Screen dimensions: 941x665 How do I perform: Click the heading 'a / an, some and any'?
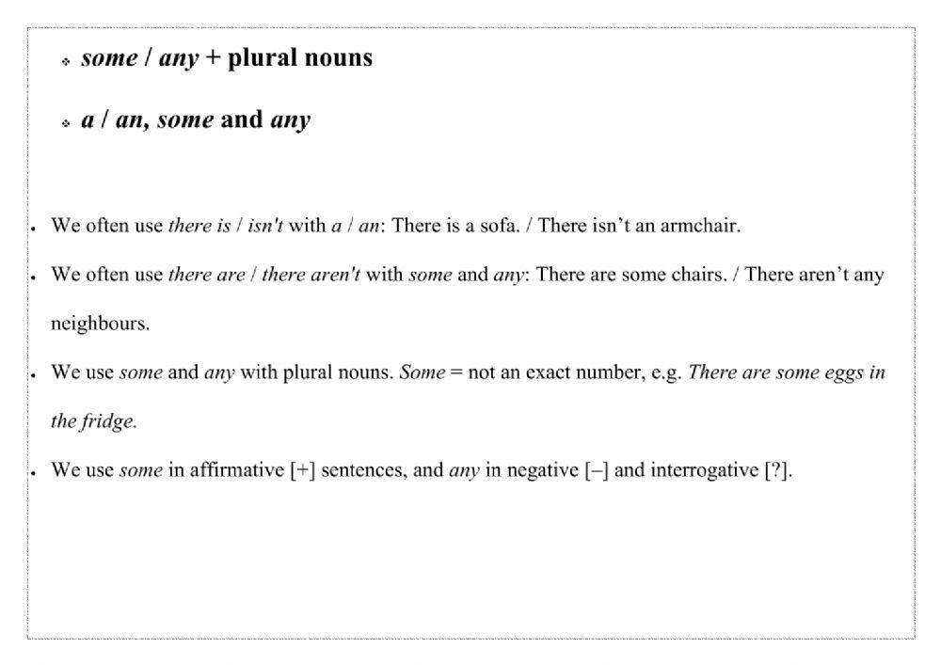click(196, 120)
